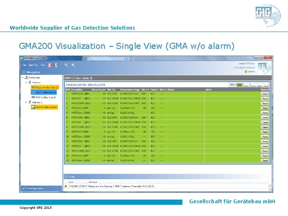Click the zoom out magnifier icon

tap(66, 65)
